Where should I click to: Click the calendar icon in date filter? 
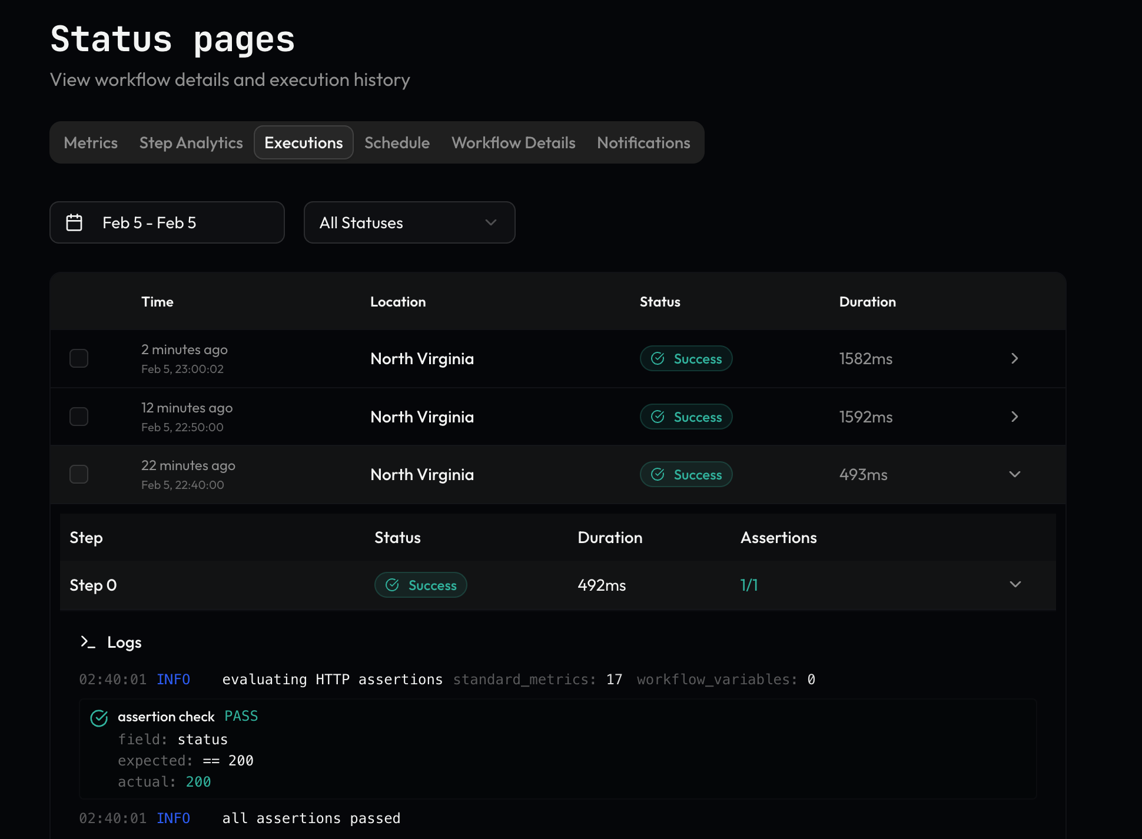pyautogui.click(x=74, y=222)
